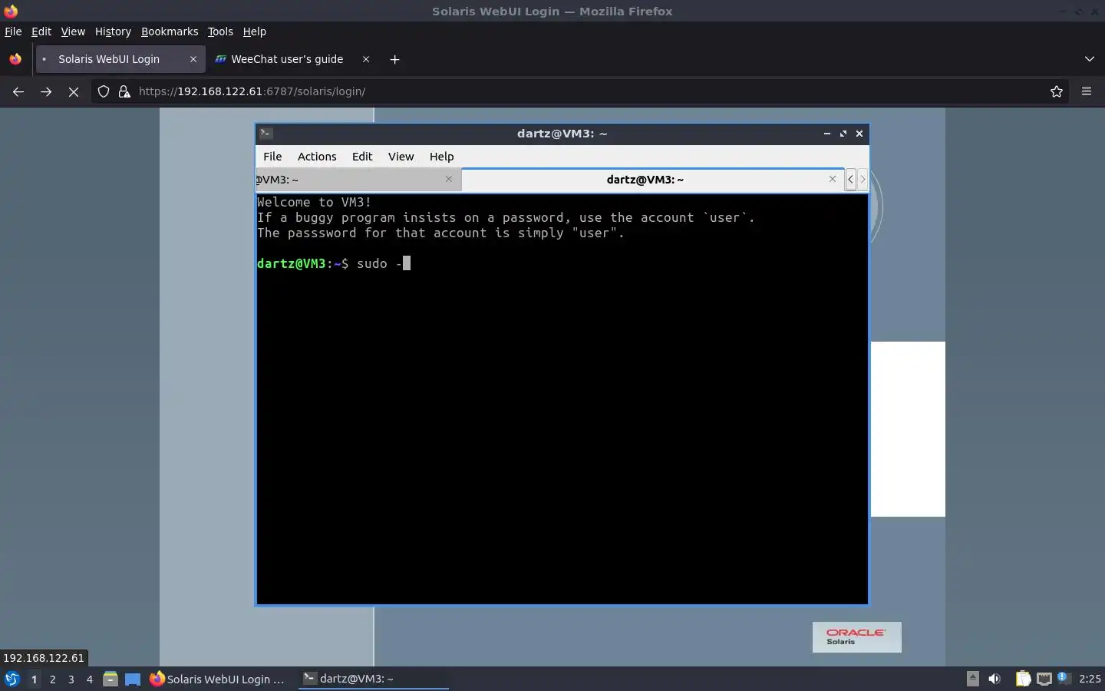Click inside the terminal command area
This screenshot has height=691, width=1105.
point(562,399)
